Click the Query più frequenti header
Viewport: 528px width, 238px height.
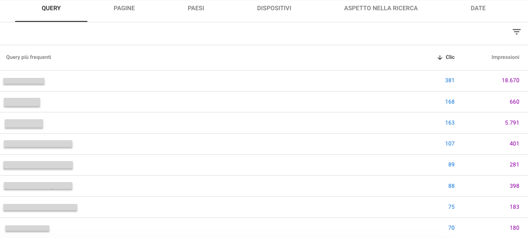click(28, 57)
